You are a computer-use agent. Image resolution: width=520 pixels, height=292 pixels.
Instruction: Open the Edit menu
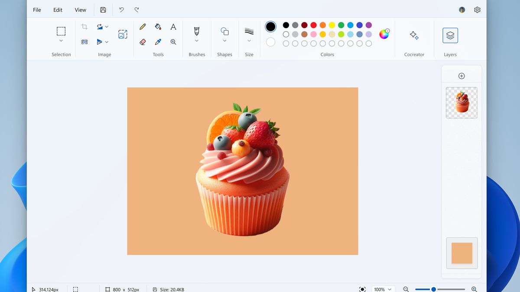click(x=58, y=10)
